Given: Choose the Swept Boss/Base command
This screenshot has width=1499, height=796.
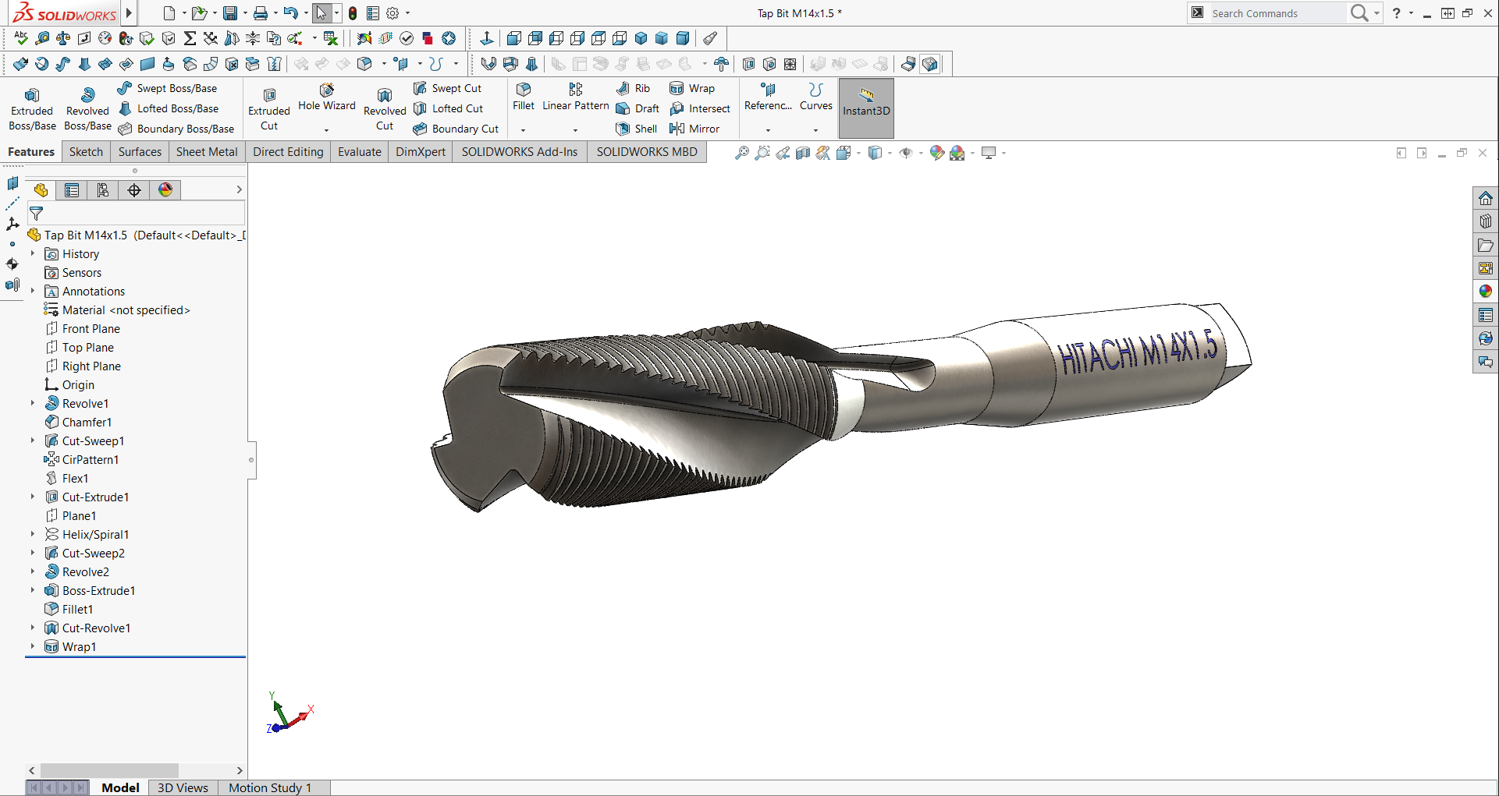Looking at the screenshot, I should [167, 88].
